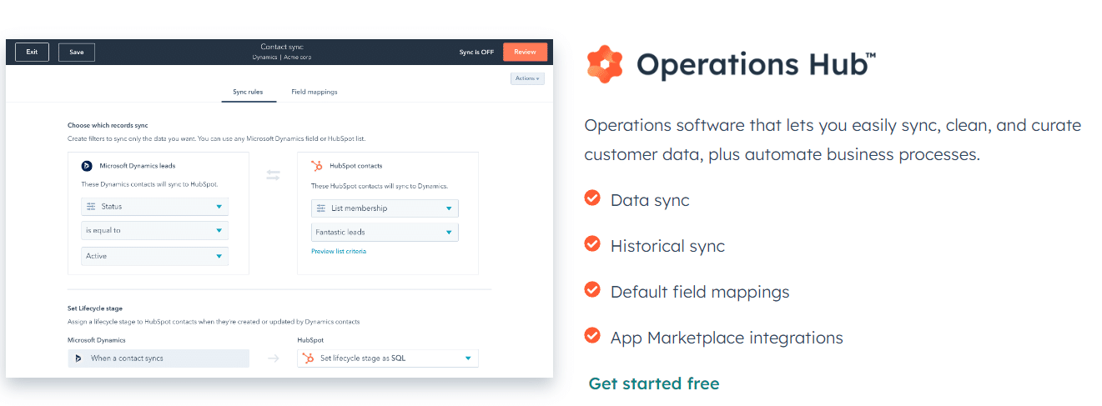Open the Actions dropdown
Screen dimensions: 1102x406
527,78
